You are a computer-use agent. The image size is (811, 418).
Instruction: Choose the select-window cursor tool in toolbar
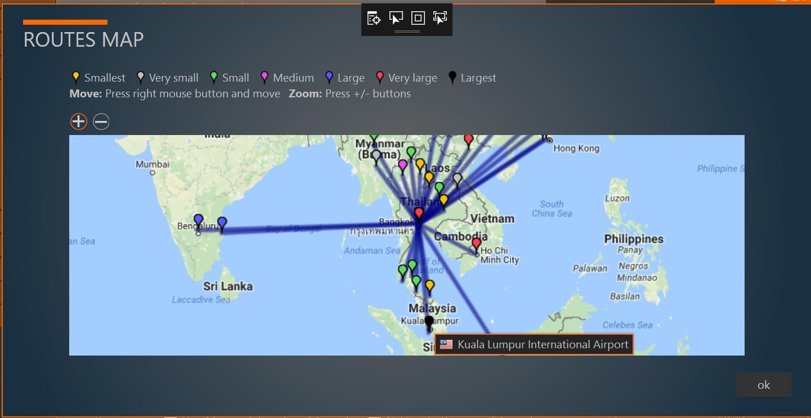tap(396, 18)
